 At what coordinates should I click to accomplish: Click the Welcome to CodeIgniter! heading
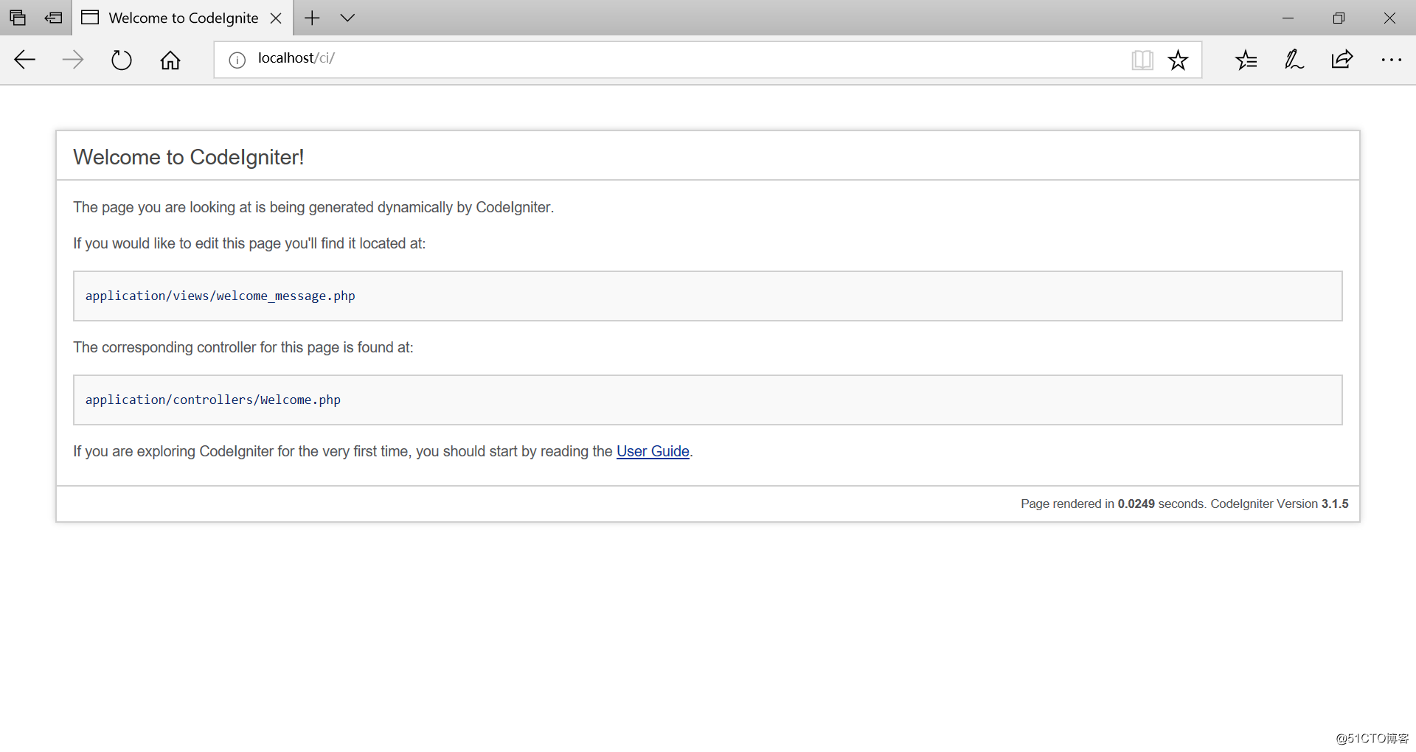(x=189, y=157)
